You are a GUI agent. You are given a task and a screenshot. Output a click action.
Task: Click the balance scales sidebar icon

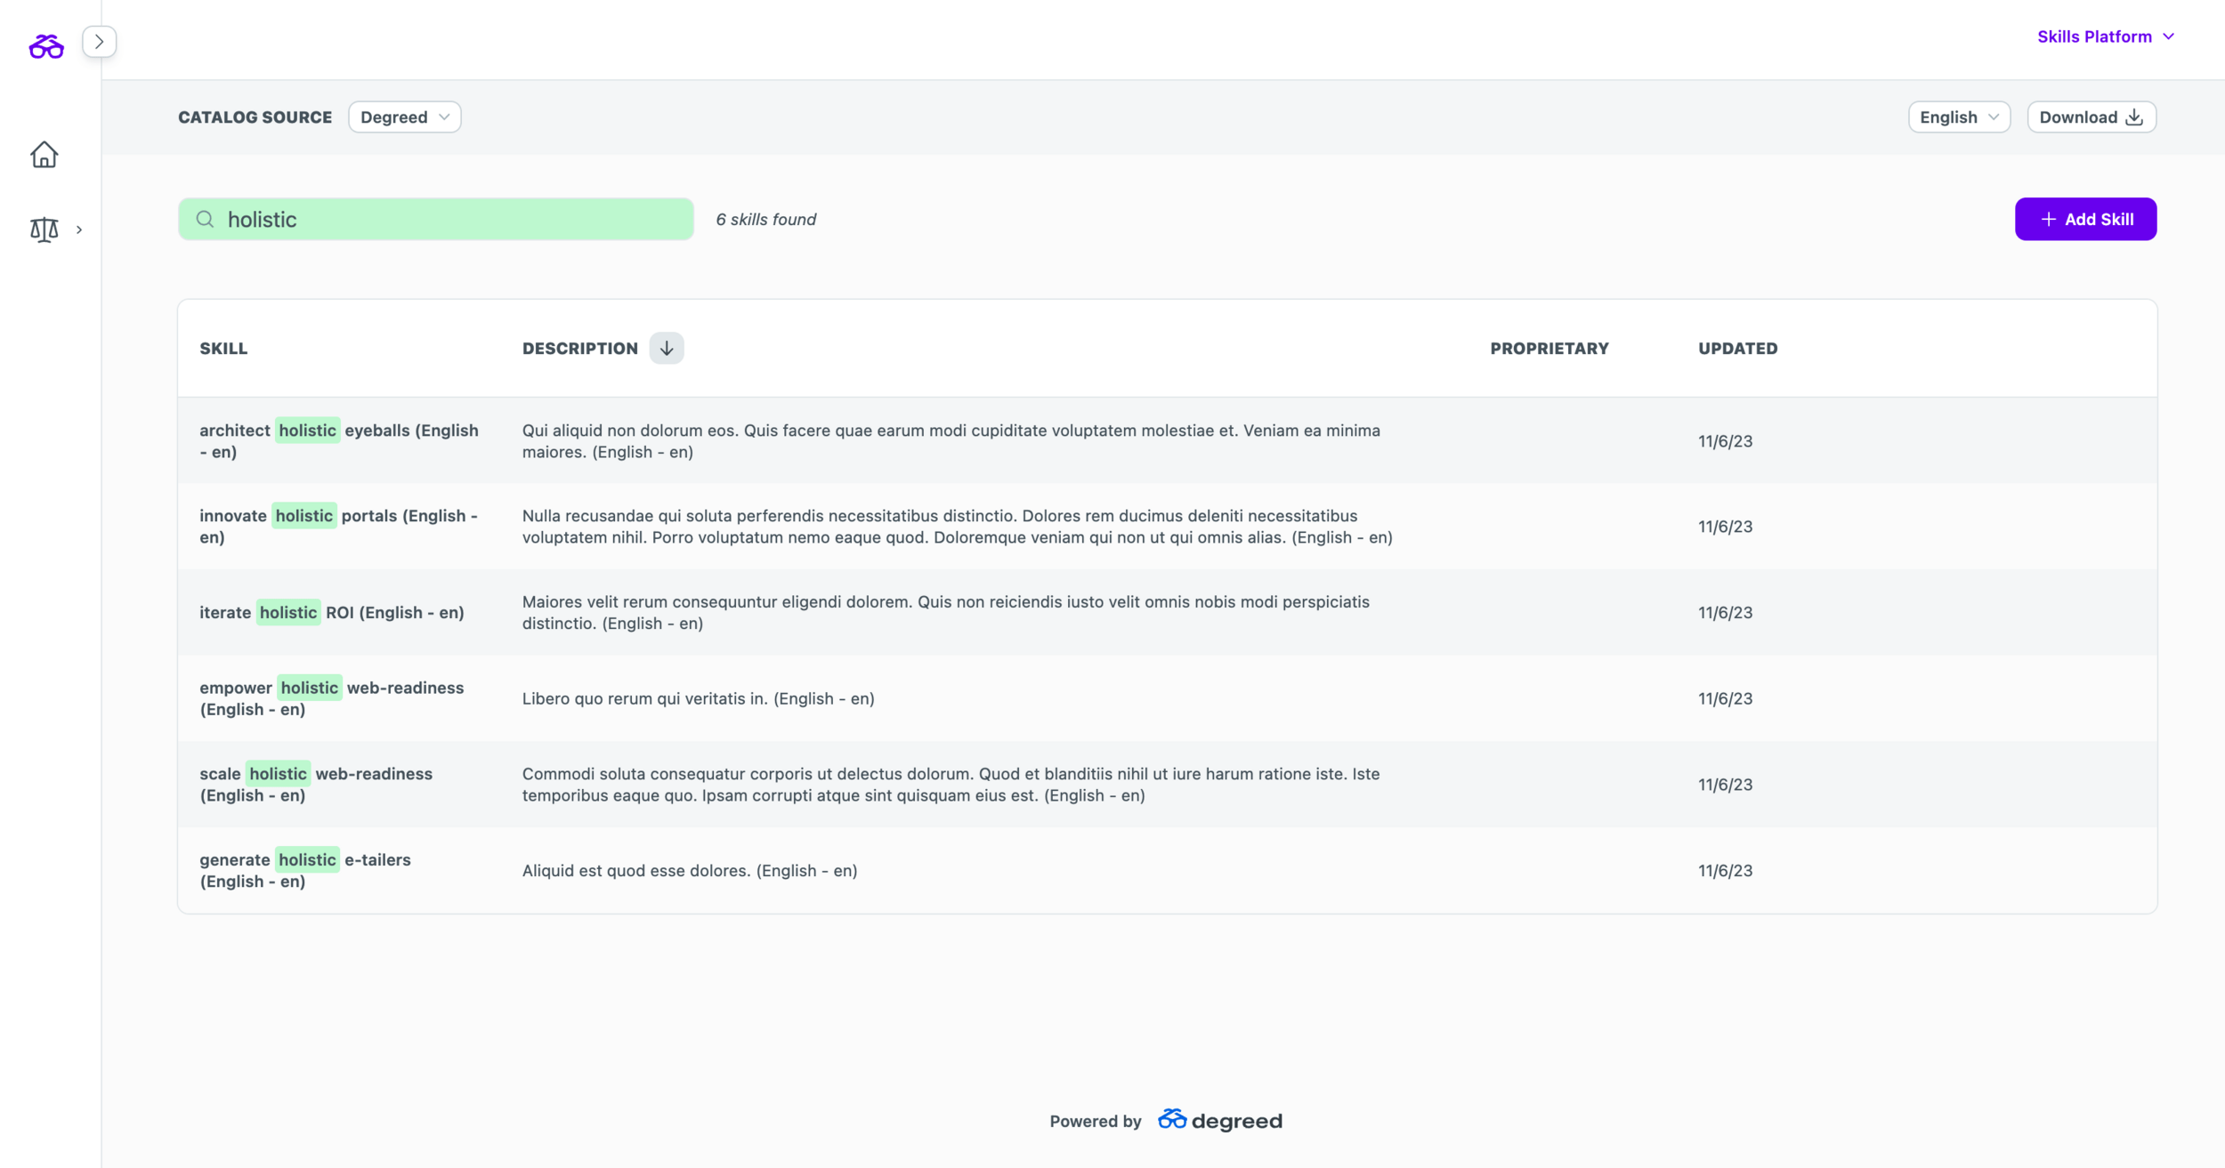click(44, 230)
